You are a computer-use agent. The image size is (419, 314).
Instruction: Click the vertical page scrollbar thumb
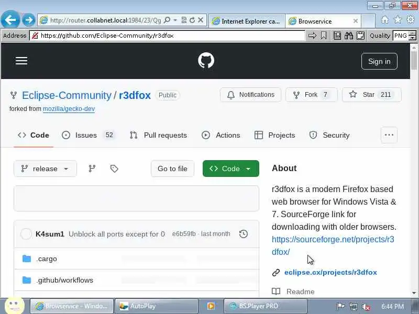[414, 60]
